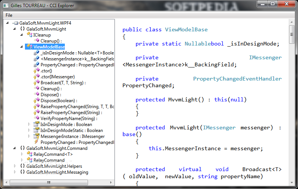Image resolution: width=298 pixels, height=189 pixels.
Task: Click the code panel scroll up arrow
Action: [292, 22]
